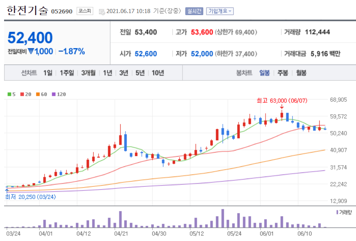Select the 주봉 weekly candle chart

pos(283,73)
